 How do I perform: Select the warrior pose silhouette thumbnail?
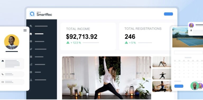coord(162,74)
